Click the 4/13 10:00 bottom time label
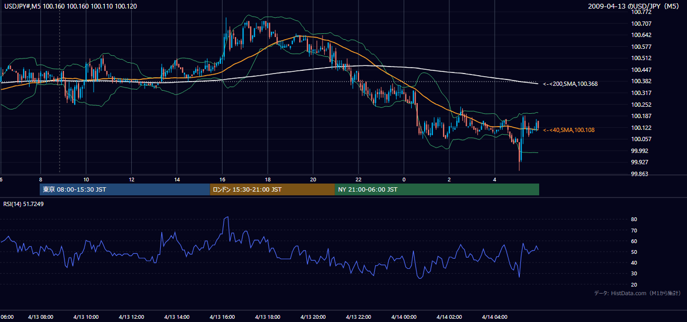This screenshot has height=322, width=687. (x=86, y=317)
